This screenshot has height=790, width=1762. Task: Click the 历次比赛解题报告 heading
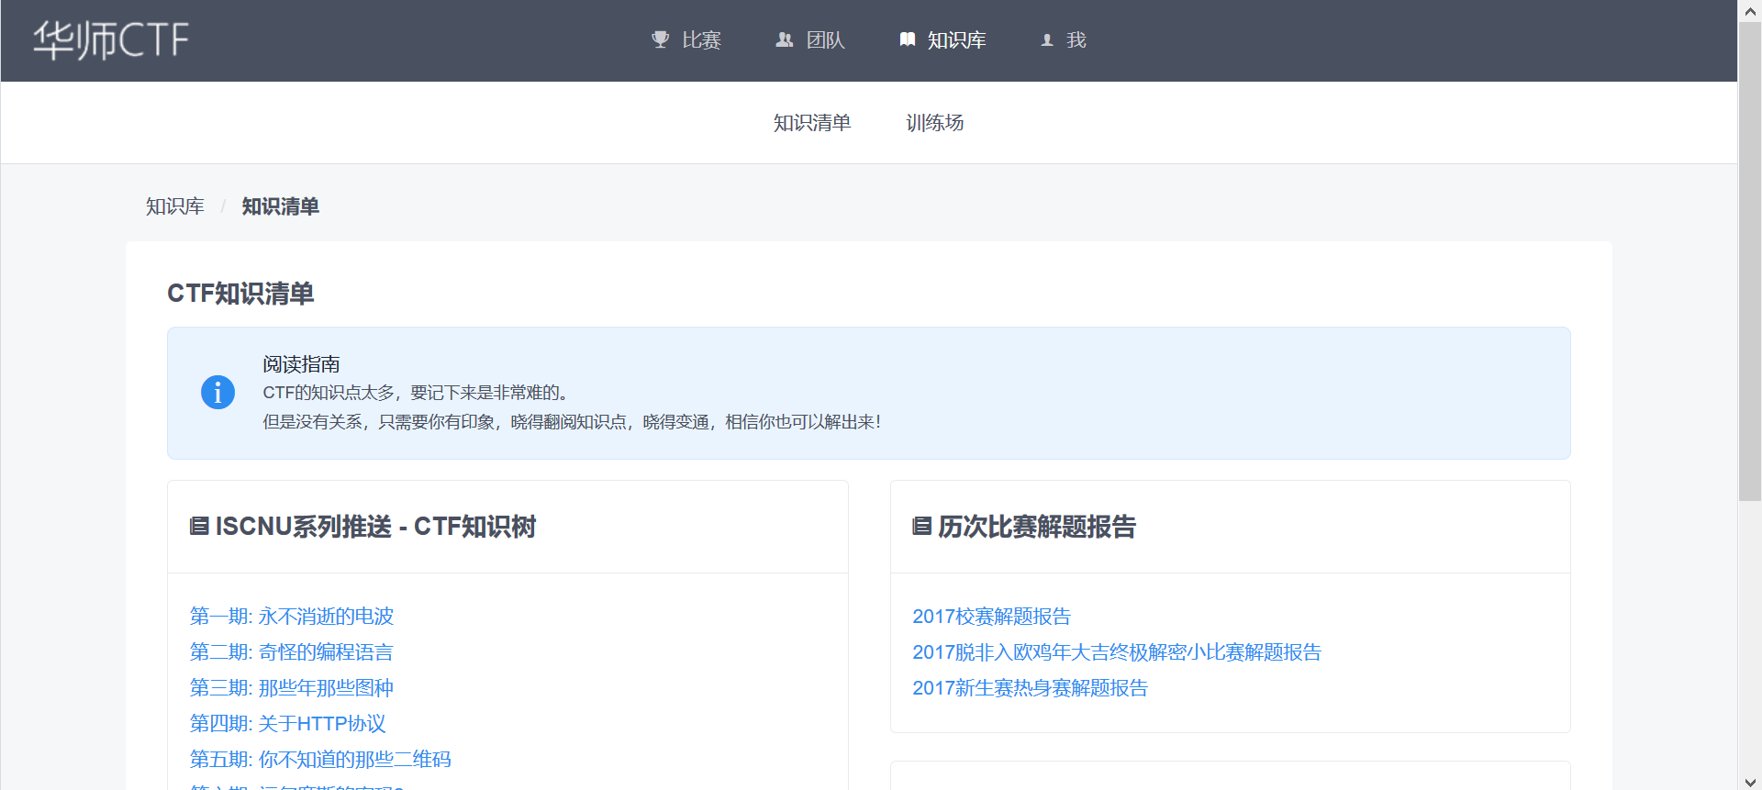pos(1037,527)
